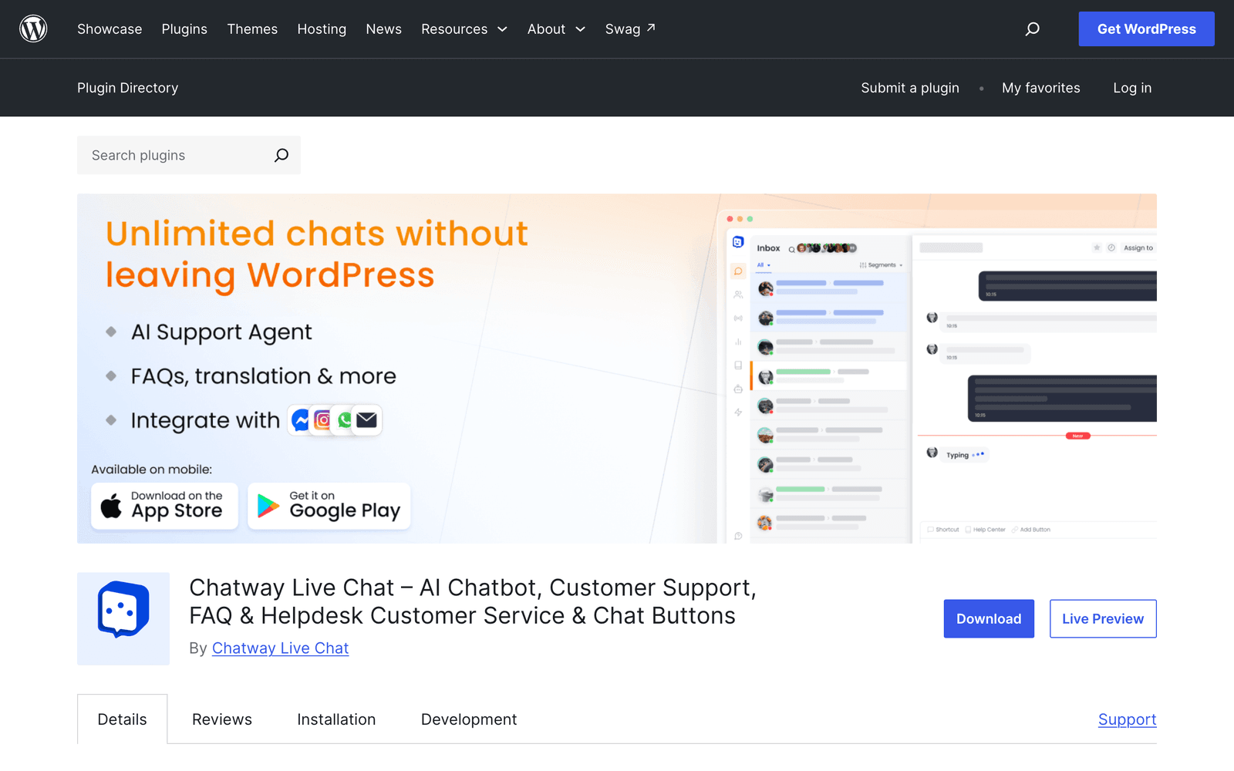This screenshot has width=1234, height=771.
Task: Open Submit a plugin page
Action: click(x=910, y=88)
